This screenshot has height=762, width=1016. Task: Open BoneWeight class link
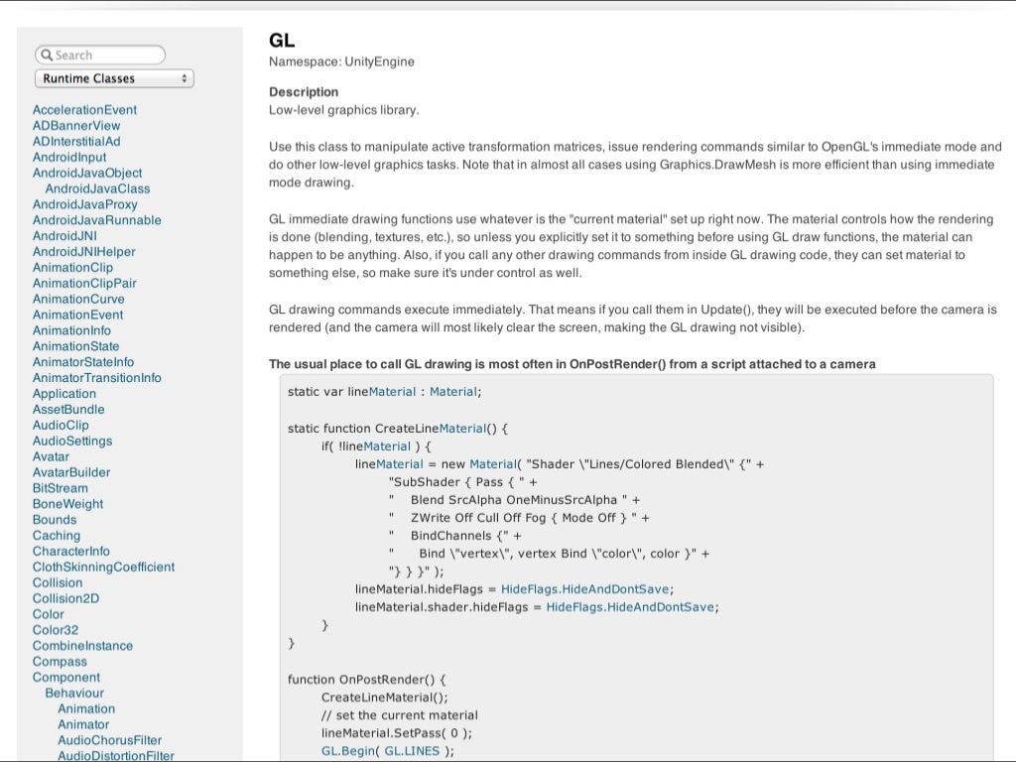click(x=68, y=504)
